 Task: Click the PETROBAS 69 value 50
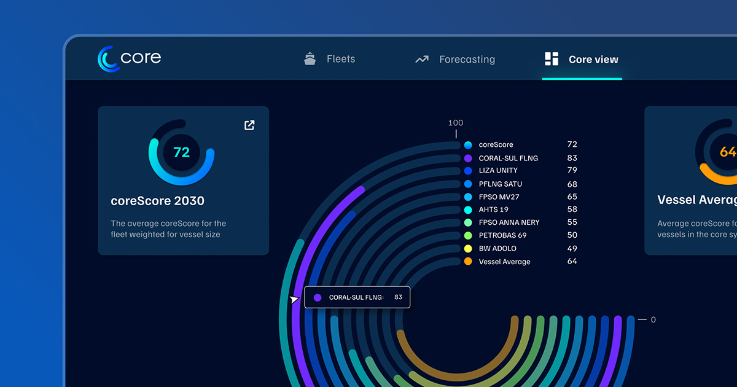coord(572,235)
